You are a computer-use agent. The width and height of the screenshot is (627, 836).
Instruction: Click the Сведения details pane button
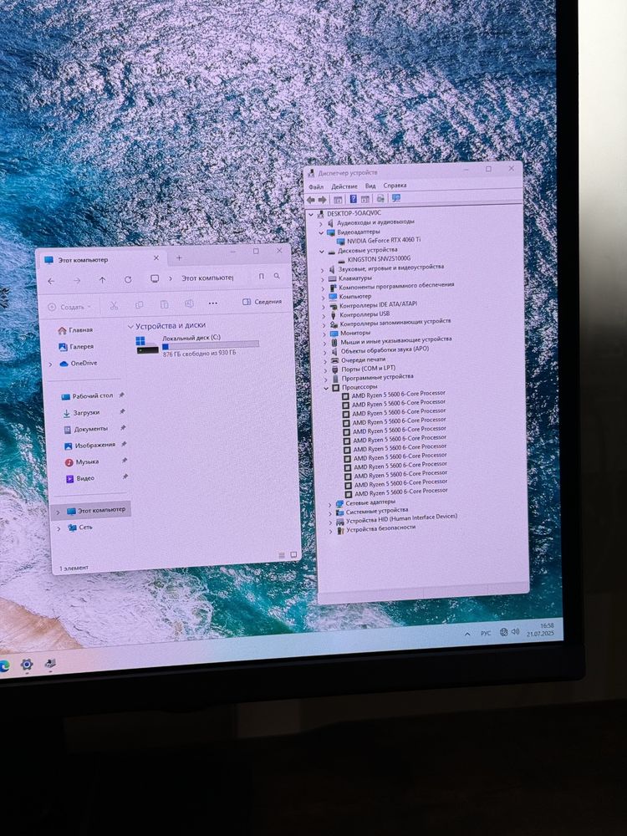point(262,302)
